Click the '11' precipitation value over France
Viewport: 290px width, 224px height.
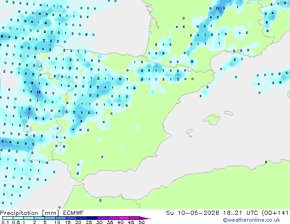coord(217,8)
